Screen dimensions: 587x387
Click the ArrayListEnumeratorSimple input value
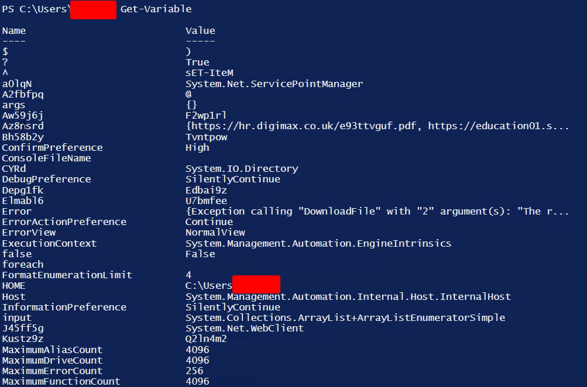pyautogui.click(x=345, y=317)
